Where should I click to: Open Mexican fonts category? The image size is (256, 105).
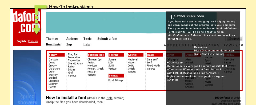[x=92, y=66]
